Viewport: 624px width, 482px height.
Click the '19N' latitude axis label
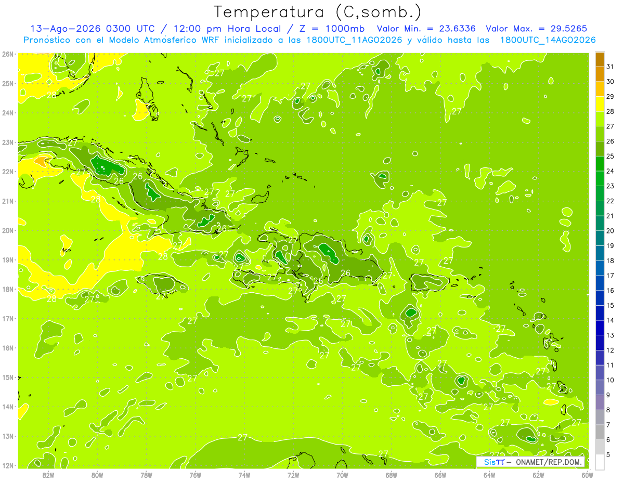[x=8, y=259]
